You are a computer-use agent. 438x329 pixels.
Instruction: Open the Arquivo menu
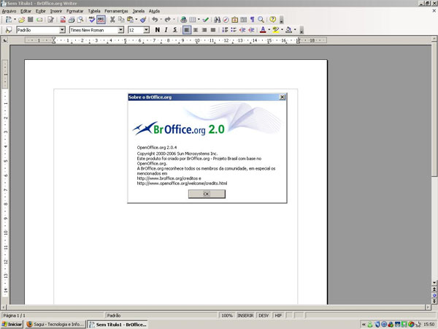click(9, 11)
